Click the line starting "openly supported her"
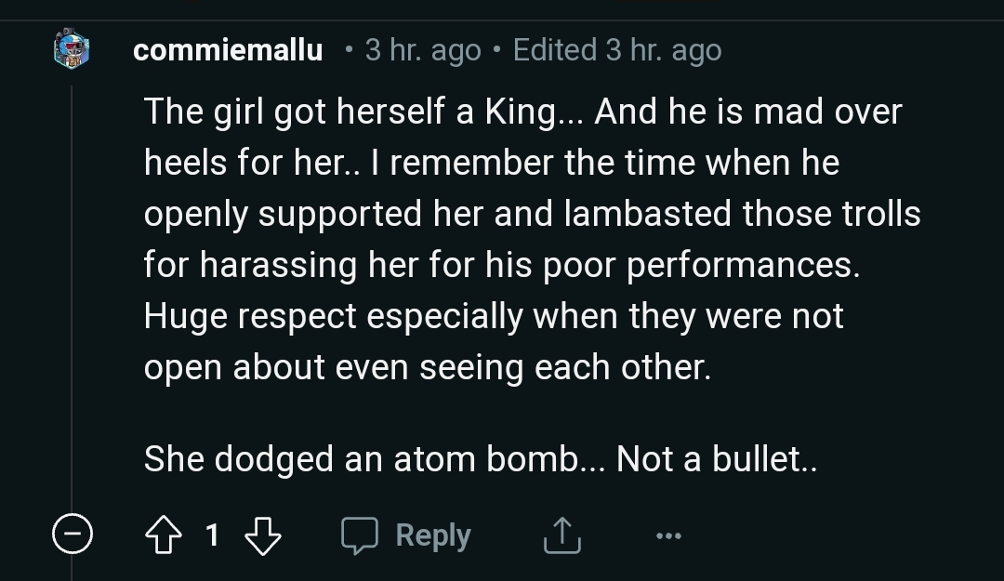The height and width of the screenshot is (581, 1004). click(x=532, y=214)
